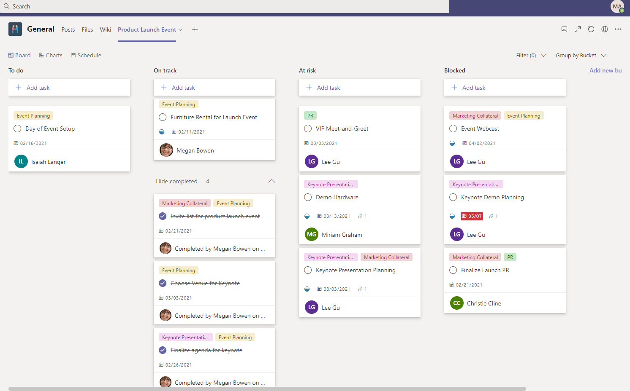Select the Board view
630x391 pixels.
point(19,55)
